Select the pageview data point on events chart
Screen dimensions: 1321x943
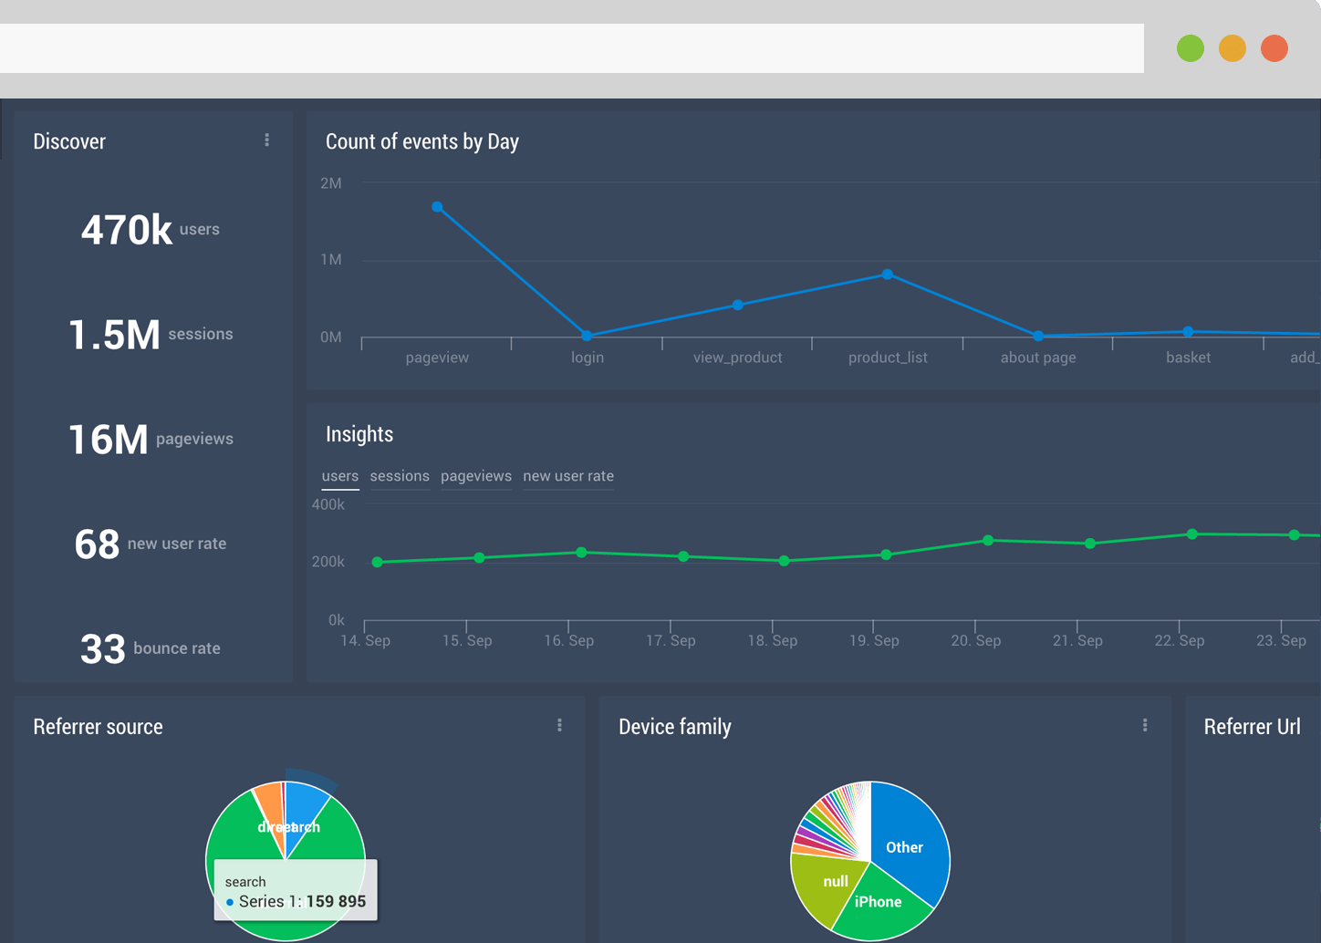click(x=438, y=207)
